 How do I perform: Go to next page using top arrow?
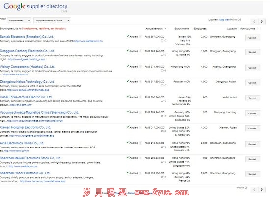tap(261, 22)
